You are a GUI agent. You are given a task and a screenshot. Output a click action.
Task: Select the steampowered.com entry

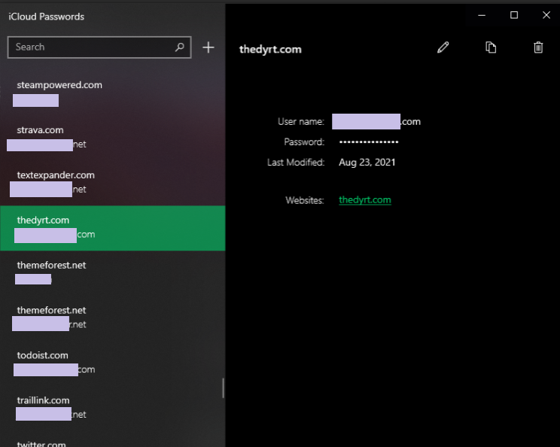[x=112, y=93]
